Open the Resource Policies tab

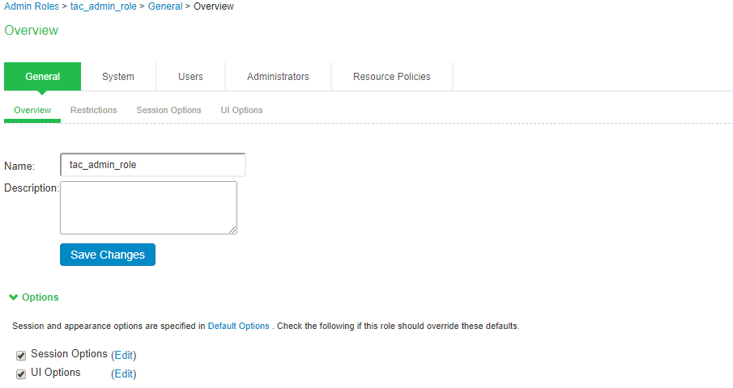392,77
